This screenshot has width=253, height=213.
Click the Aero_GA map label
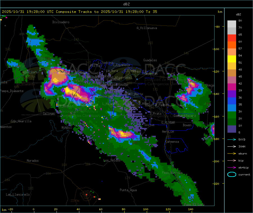point(168,132)
